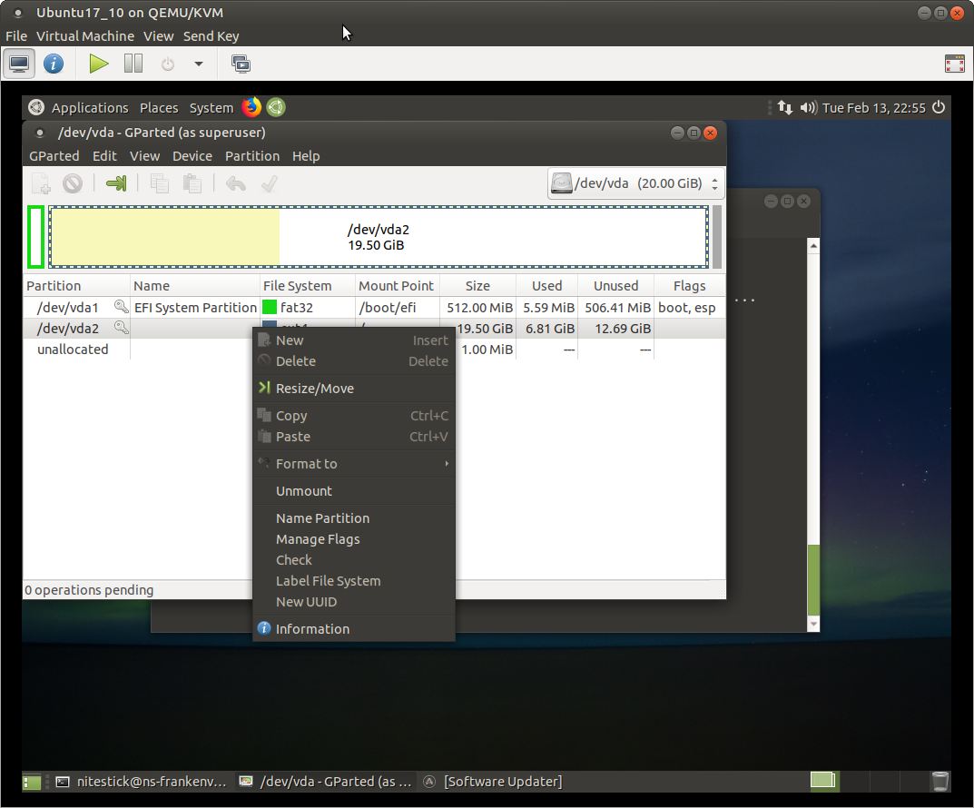Choose Label File System in the context menu
The image size is (974, 808).
354,581
